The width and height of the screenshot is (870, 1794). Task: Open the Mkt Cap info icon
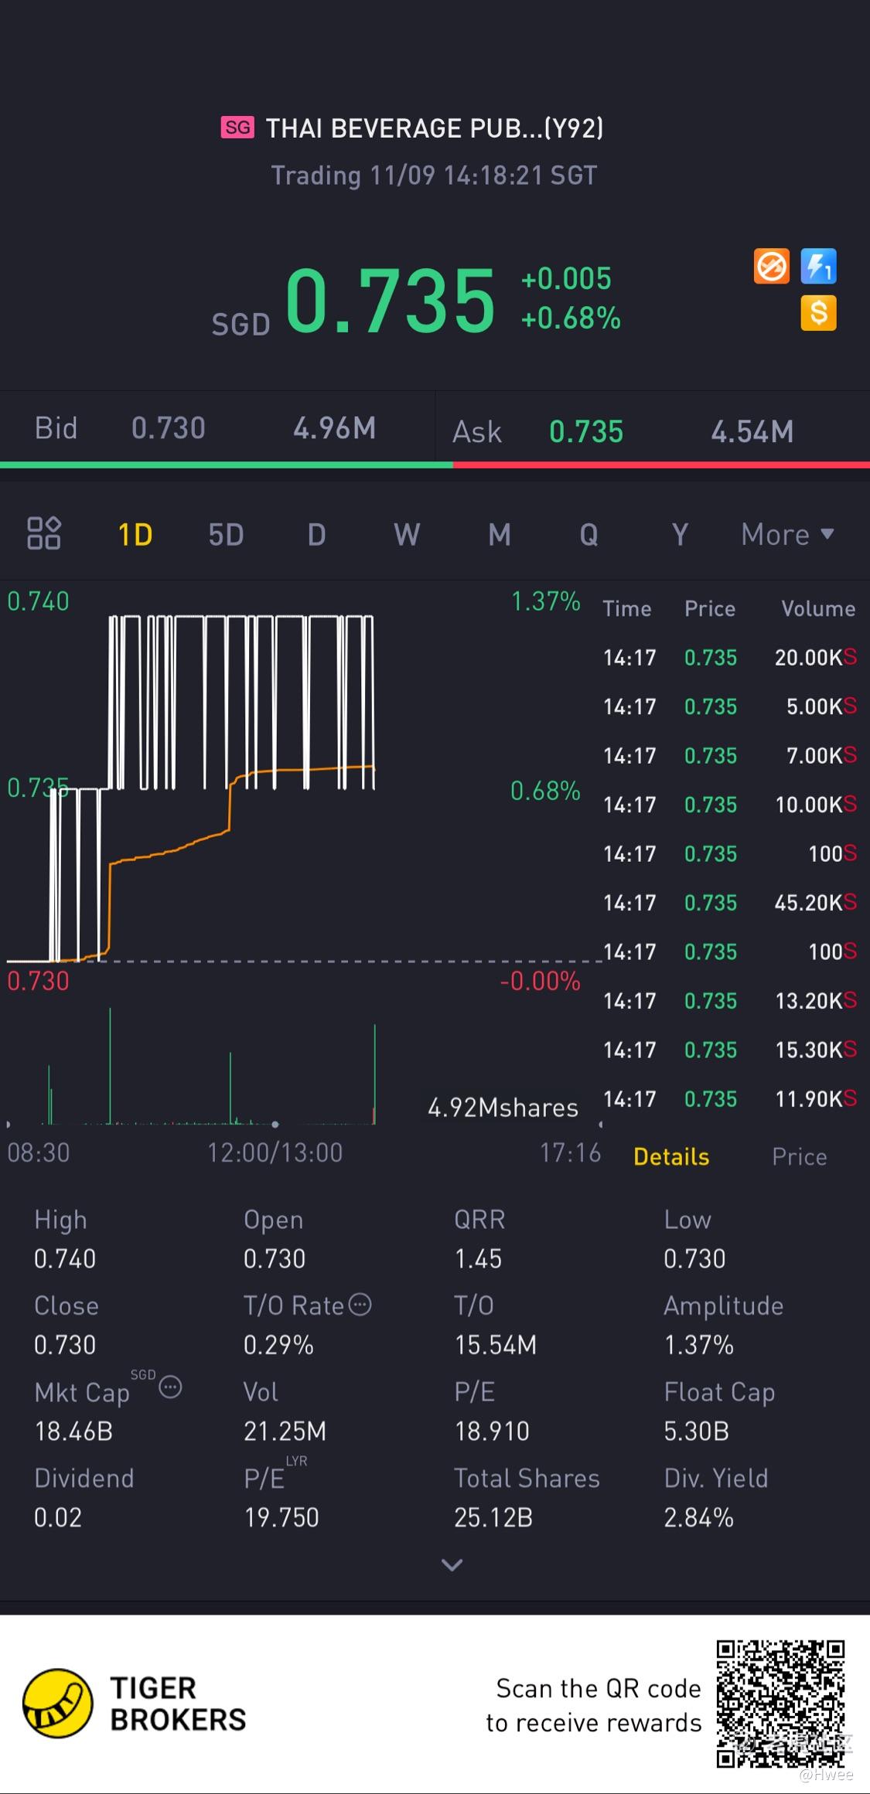coord(170,1387)
